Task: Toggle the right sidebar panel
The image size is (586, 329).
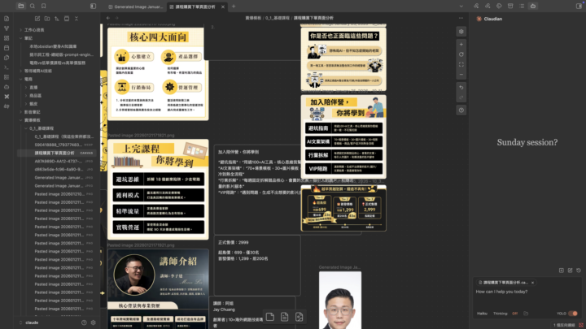Action: tap(578, 6)
